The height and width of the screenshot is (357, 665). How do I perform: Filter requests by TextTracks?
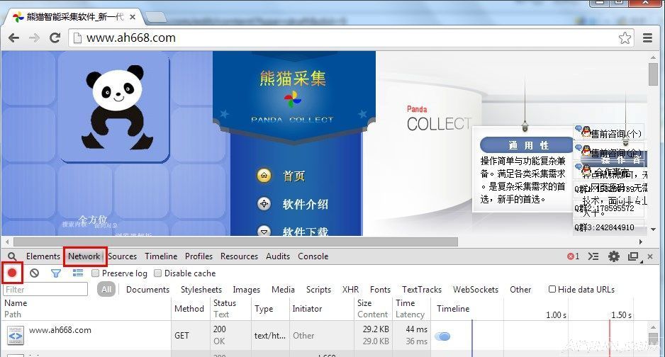point(422,290)
